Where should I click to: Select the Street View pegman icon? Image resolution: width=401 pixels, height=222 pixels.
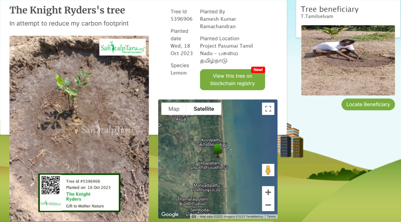[x=268, y=170]
